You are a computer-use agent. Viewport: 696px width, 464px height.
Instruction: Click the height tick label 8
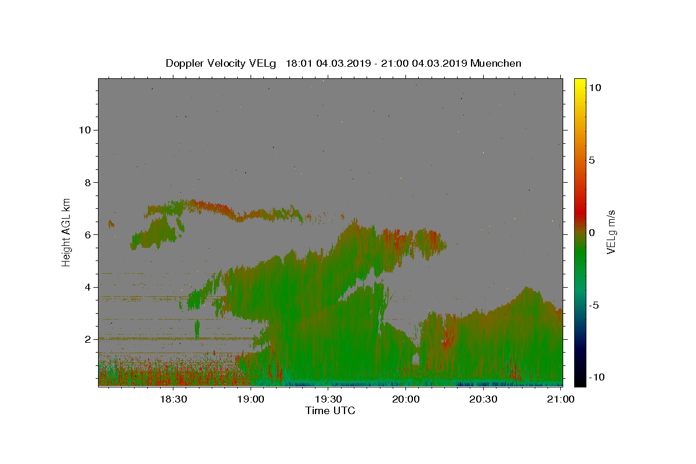(x=88, y=182)
